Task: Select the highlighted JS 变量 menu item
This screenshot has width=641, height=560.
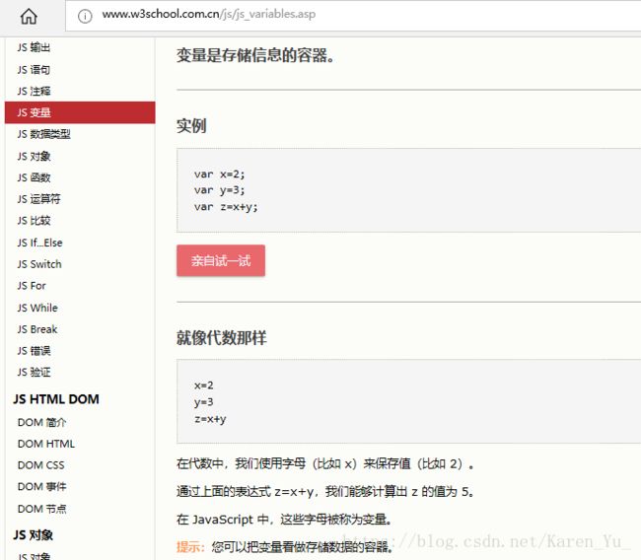Action: coord(80,112)
